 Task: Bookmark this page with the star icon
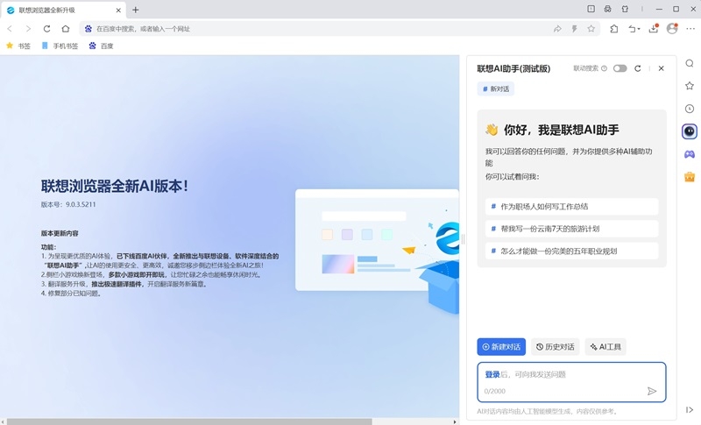tap(591, 29)
